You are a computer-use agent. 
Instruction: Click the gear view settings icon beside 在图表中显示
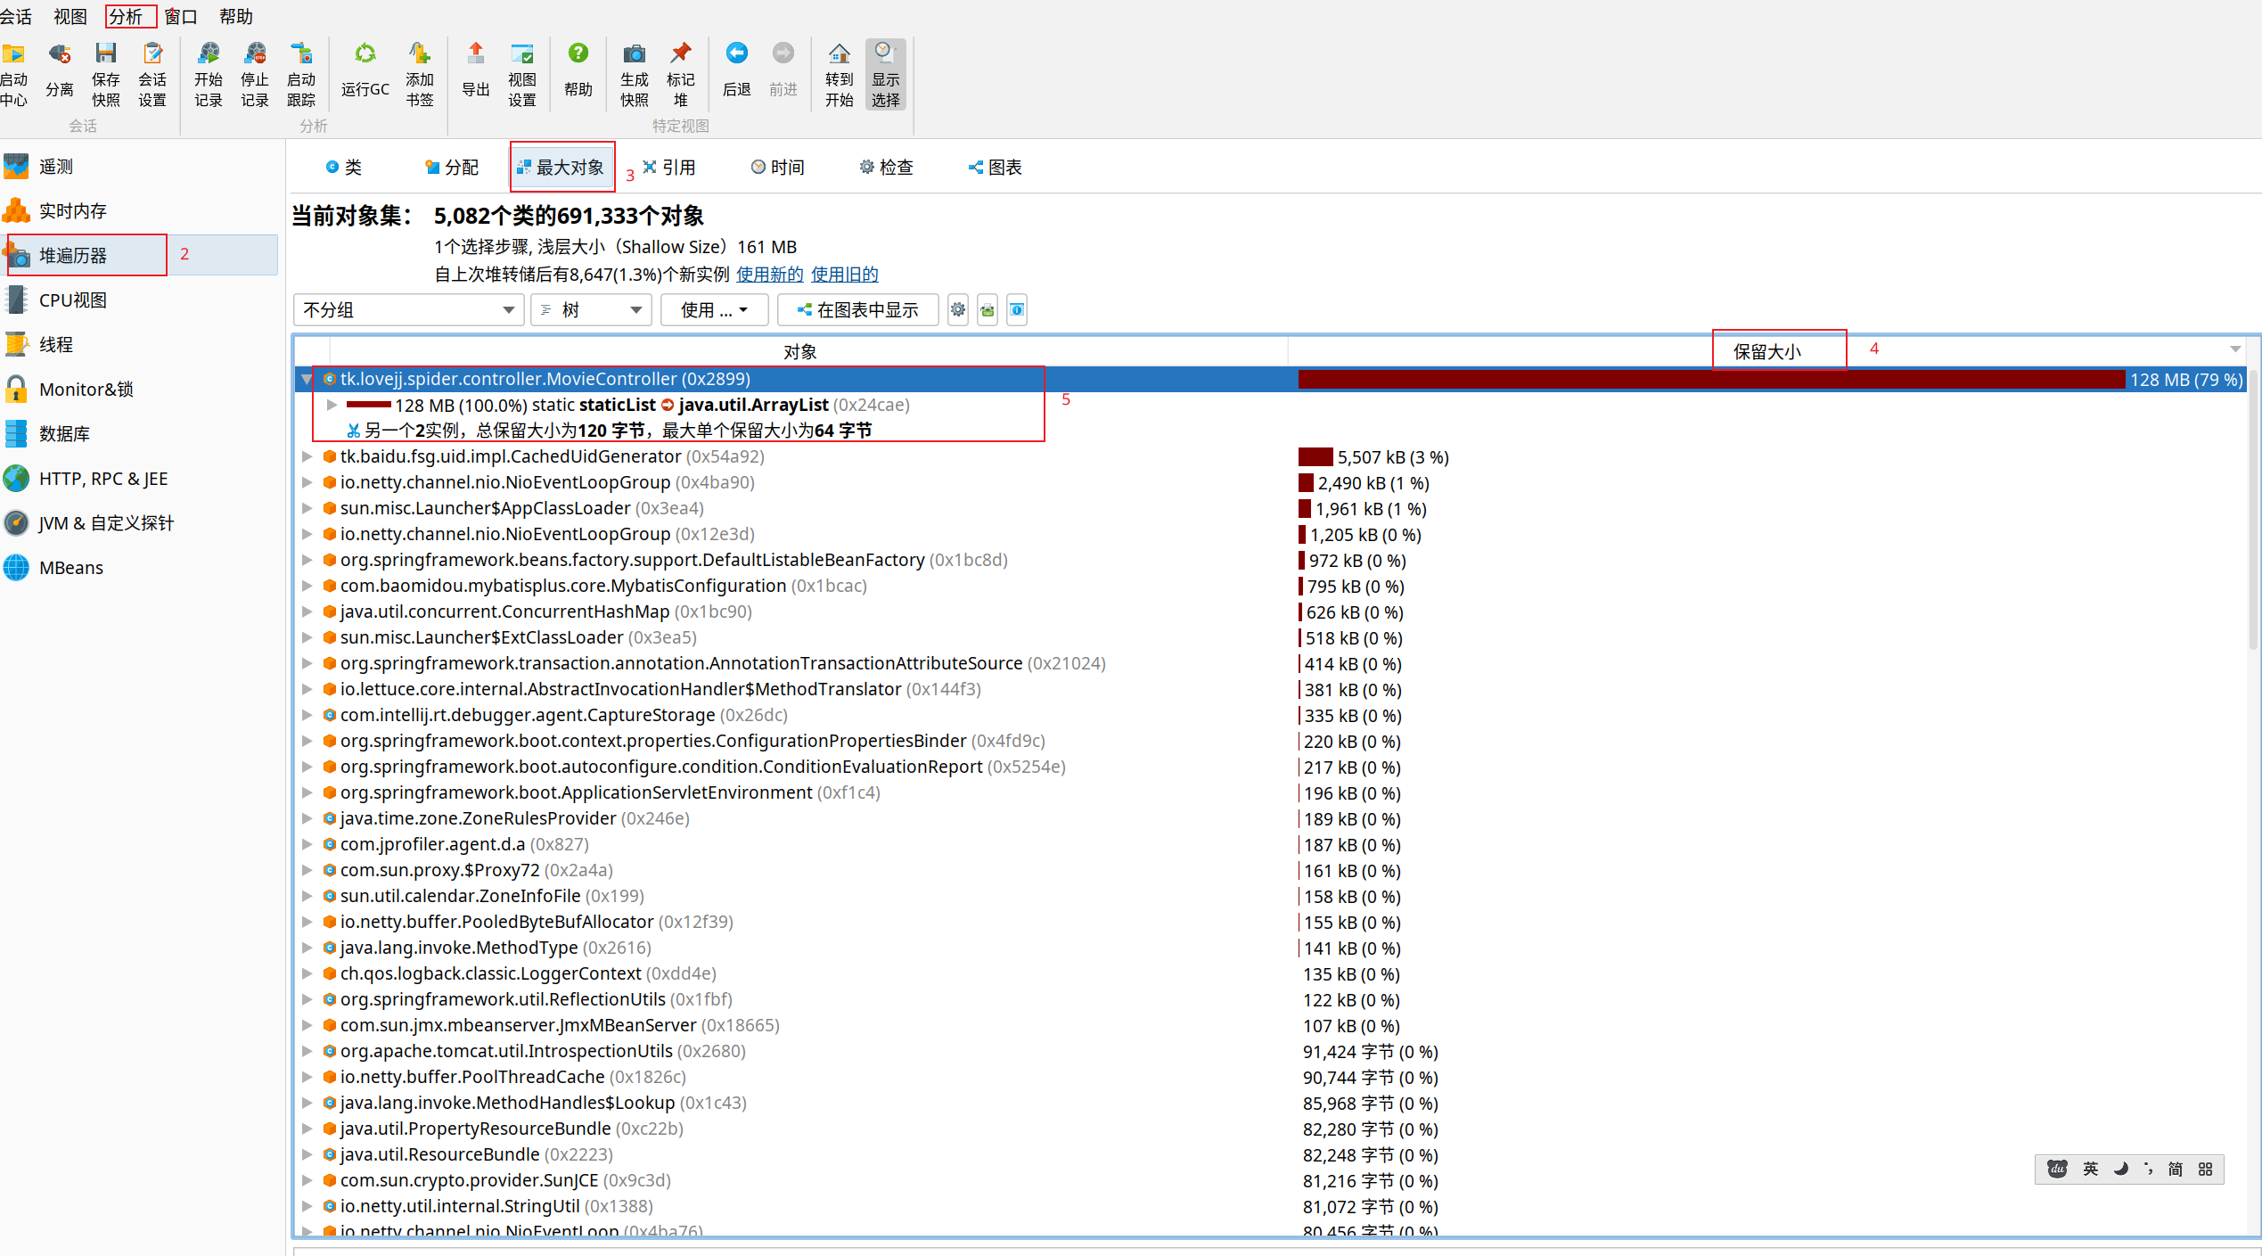click(x=957, y=310)
